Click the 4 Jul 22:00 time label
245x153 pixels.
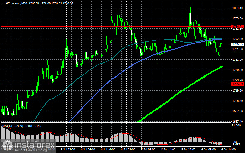[x=128, y=150]
